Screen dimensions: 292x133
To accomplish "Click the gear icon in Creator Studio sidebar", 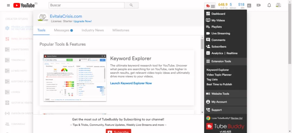I will pos(7,28).
